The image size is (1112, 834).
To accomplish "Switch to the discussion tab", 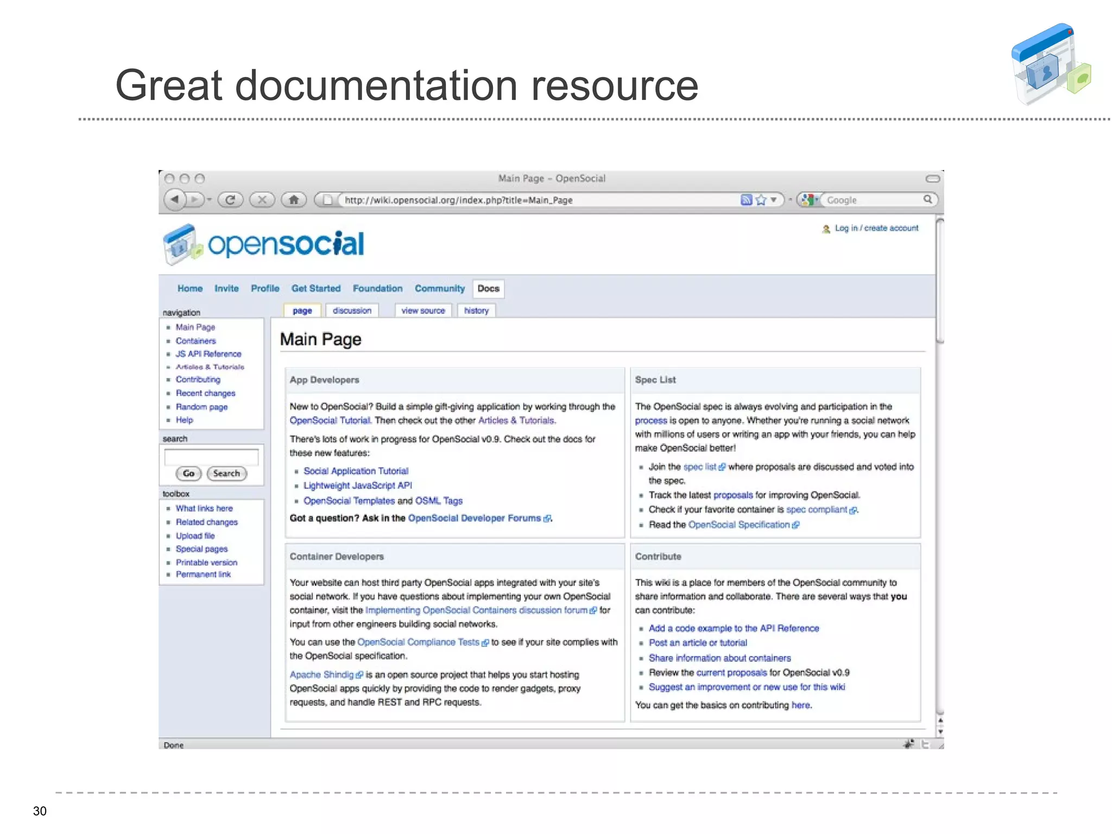I will (x=352, y=311).
